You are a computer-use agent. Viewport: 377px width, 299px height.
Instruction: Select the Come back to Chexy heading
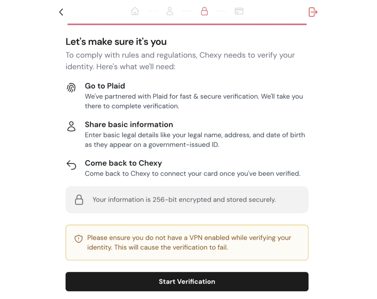[x=123, y=163]
